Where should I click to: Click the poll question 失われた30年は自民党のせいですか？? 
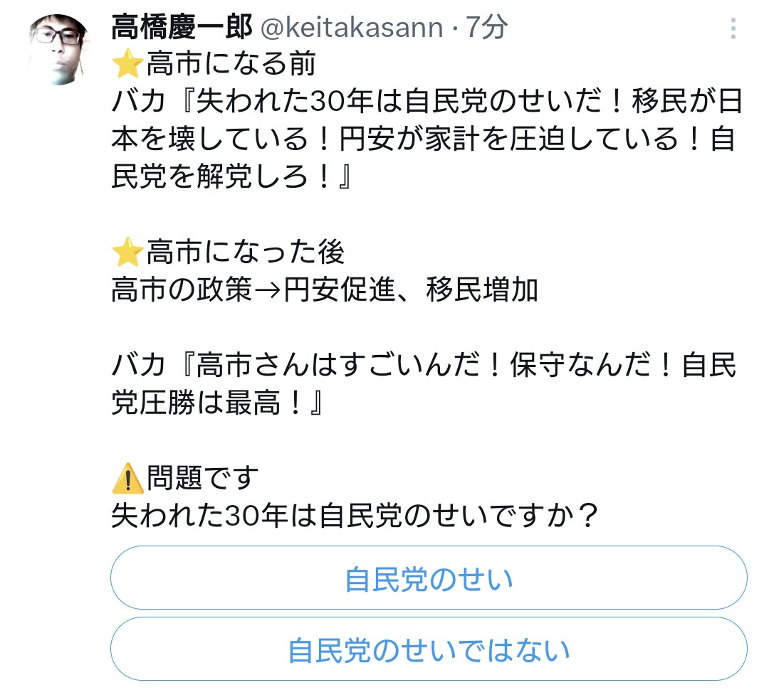tap(354, 516)
